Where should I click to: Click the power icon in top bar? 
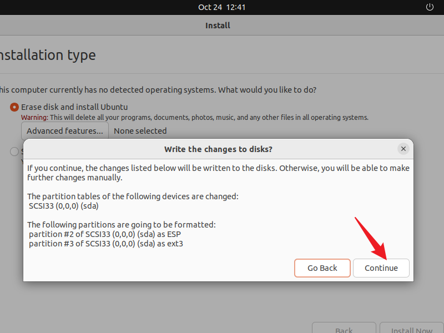(429, 7)
